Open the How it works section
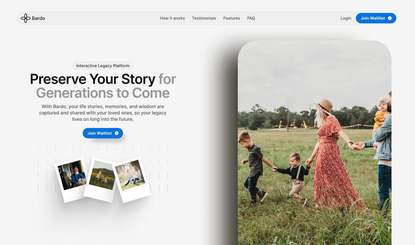The image size is (415, 245). click(x=172, y=18)
